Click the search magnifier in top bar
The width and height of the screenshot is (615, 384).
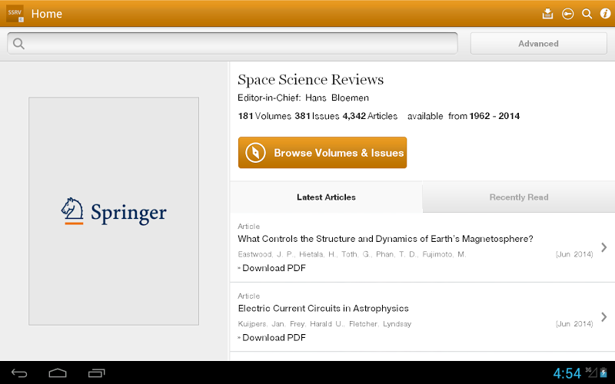tap(587, 14)
